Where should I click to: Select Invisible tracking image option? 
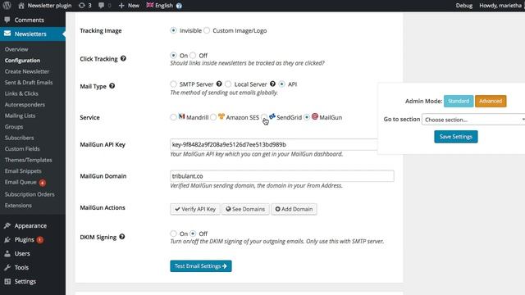coord(173,30)
